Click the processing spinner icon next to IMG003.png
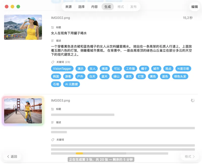The height and width of the screenshot is (164, 202). [193, 100]
